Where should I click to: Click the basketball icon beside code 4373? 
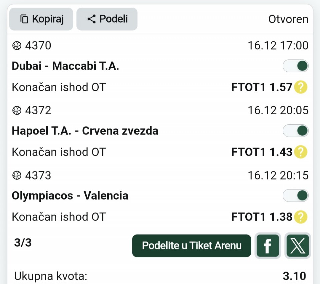click(17, 175)
